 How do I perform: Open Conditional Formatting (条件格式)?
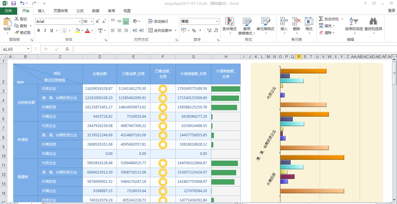pyautogui.click(x=230, y=26)
